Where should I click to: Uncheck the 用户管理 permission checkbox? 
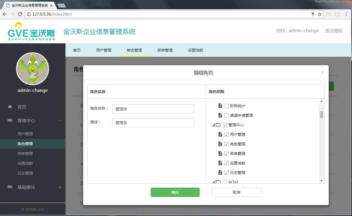tap(226, 134)
